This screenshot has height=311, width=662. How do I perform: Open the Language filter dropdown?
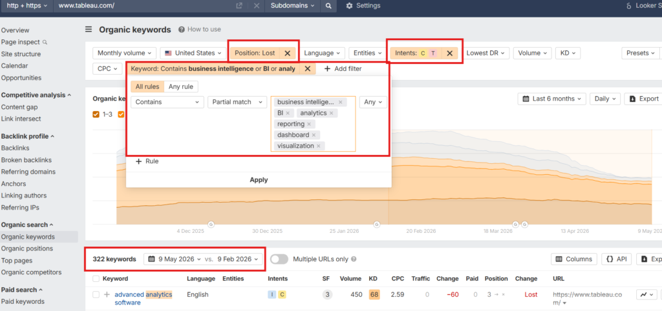point(322,53)
